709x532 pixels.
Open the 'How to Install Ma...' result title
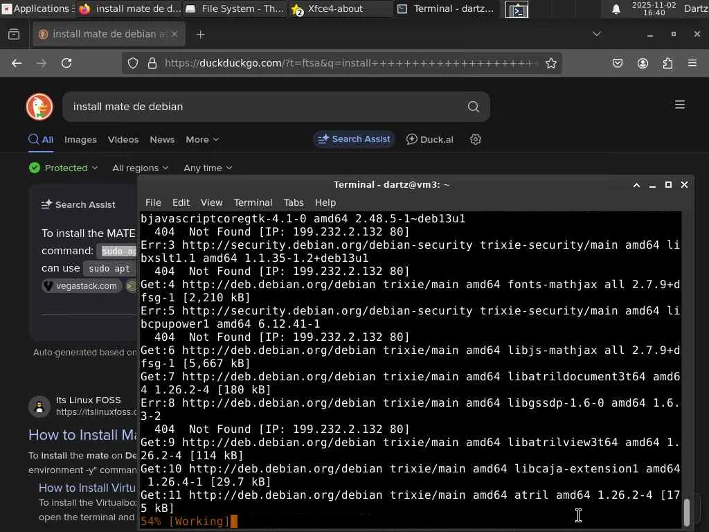coord(82,435)
